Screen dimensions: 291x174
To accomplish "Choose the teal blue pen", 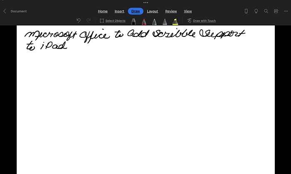I will click(x=154, y=21).
